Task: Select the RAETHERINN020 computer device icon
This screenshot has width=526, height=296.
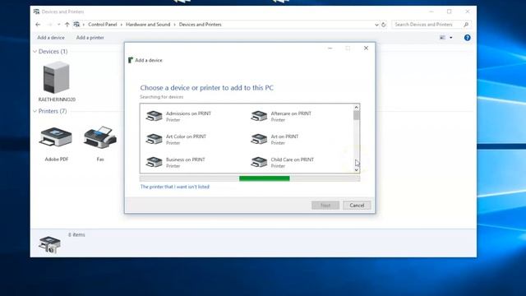Action: click(x=57, y=77)
